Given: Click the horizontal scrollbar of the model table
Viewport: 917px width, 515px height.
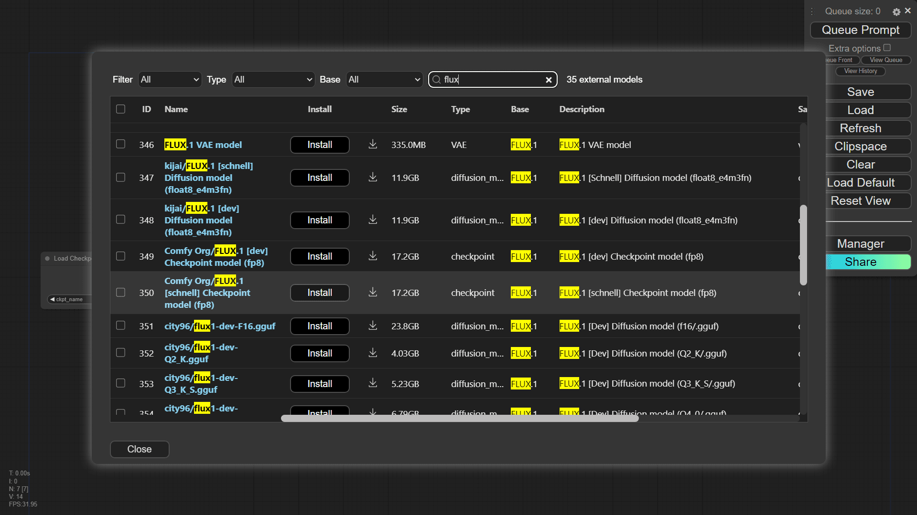Looking at the screenshot, I should tap(459, 419).
